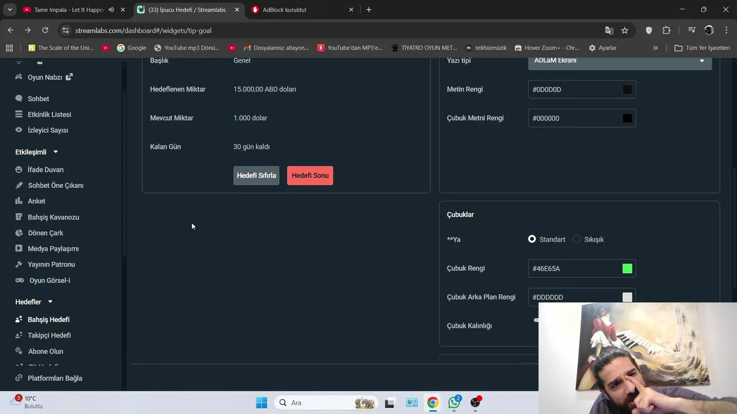
Task: Switch to the Tame Impala YouTube tab
Action: 68,10
